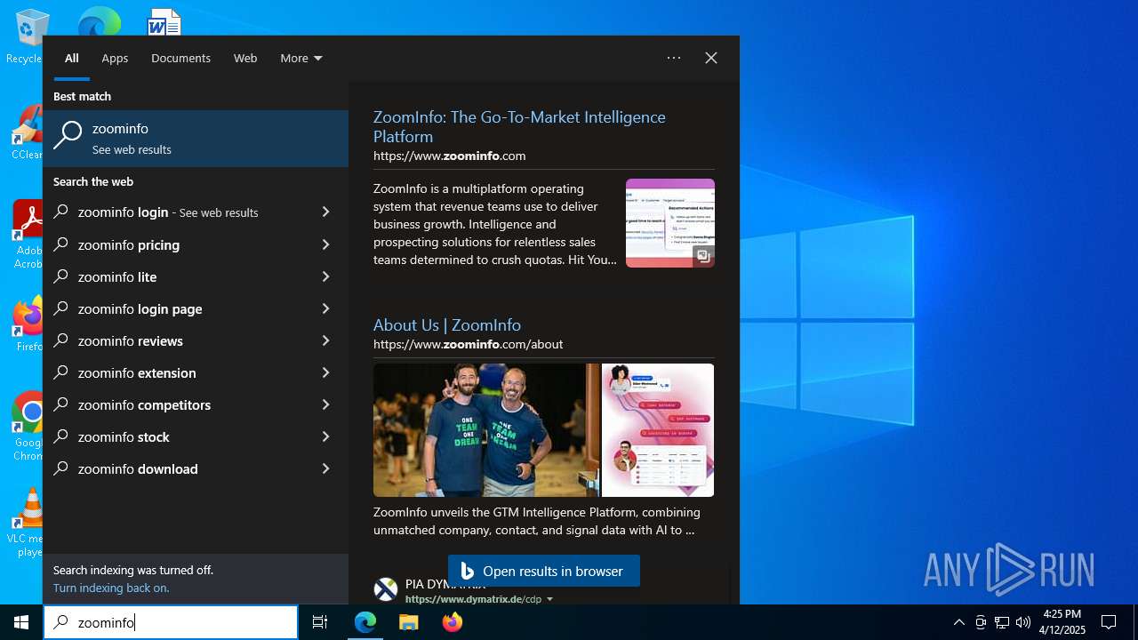Expand the zoominfo download suggestion arrow

325,468
